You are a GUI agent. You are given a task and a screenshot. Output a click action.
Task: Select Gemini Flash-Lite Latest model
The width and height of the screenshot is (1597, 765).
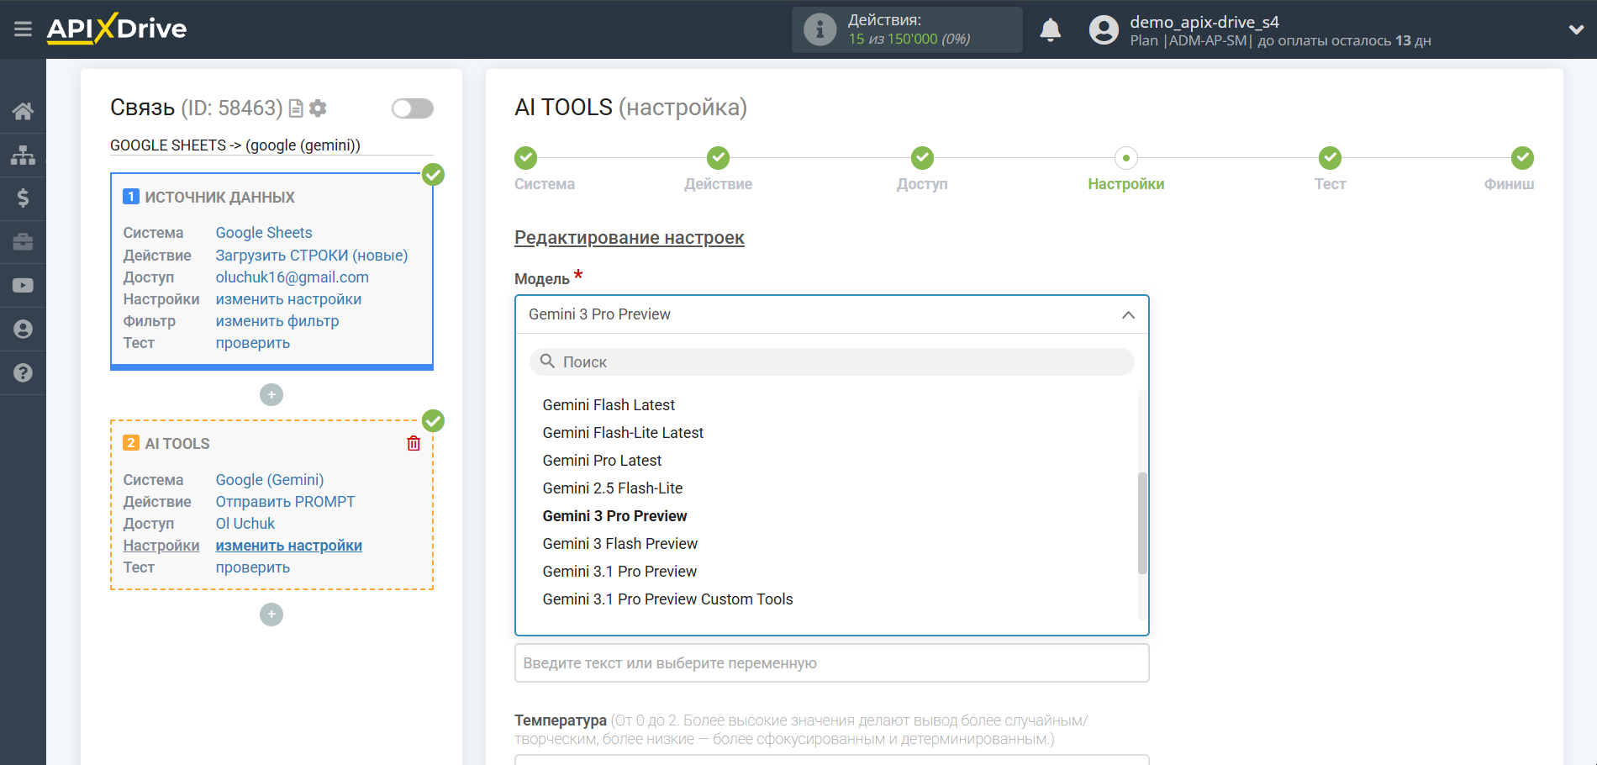click(x=623, y=433)
